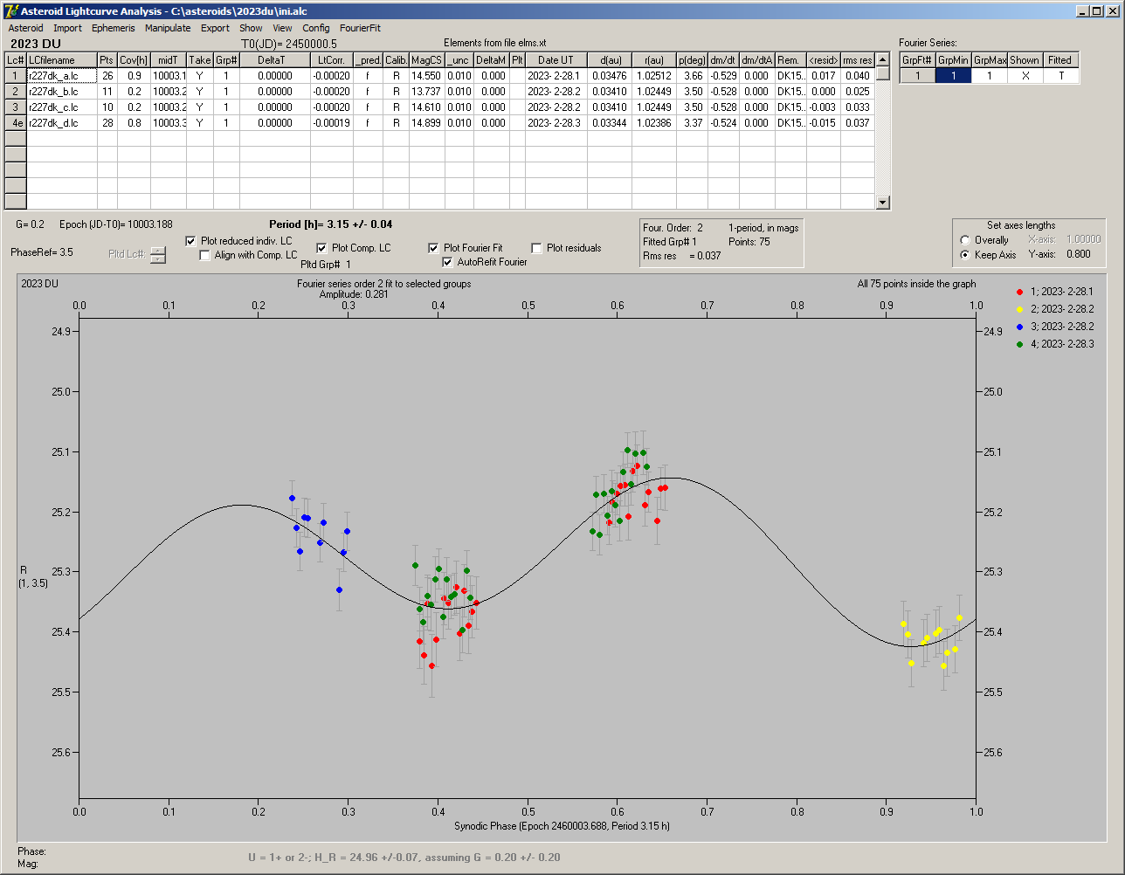The height and width of the screenshot is (875, 1125).
Task: Click MagCS value 13.737
Action: 426,92
